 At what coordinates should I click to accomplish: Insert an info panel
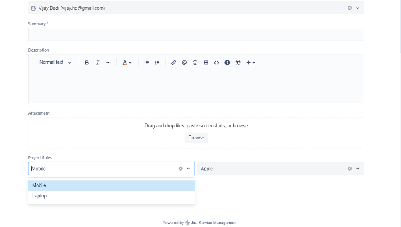[x=227, y=63]
